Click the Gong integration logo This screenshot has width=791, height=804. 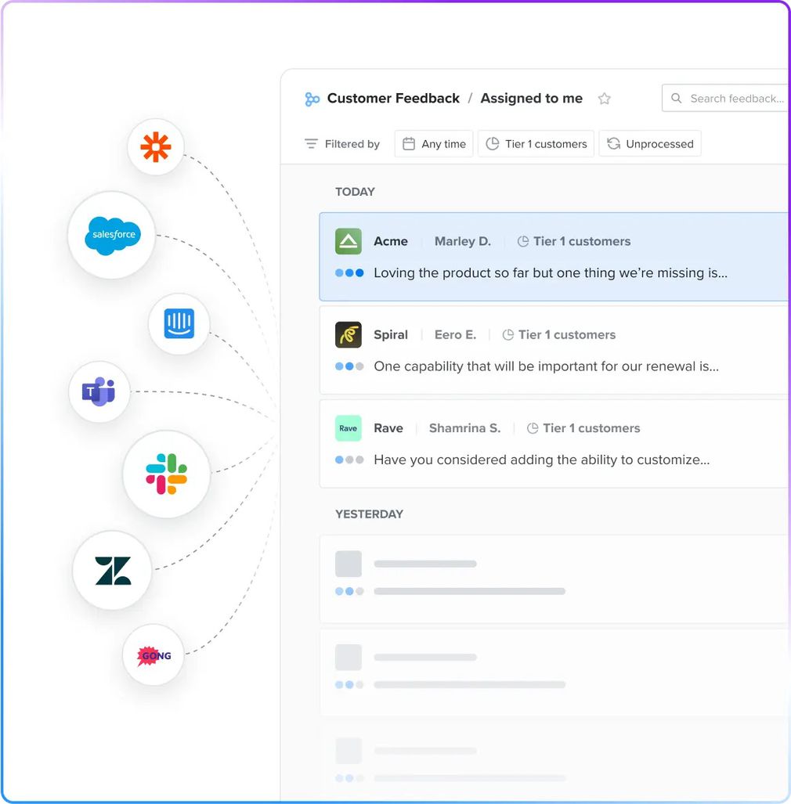pos(154,655)
